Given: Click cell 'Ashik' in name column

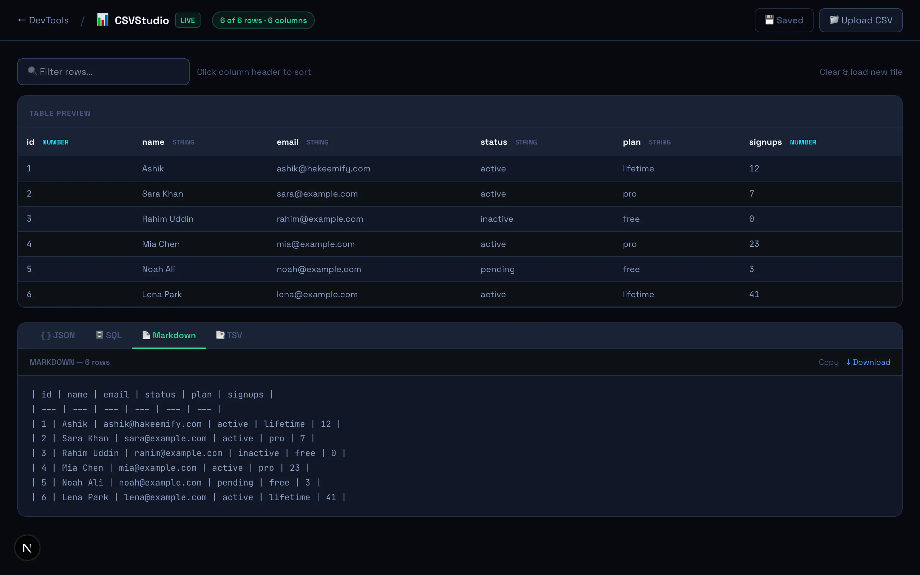Looking at the screenshot, I should [153, 169].
